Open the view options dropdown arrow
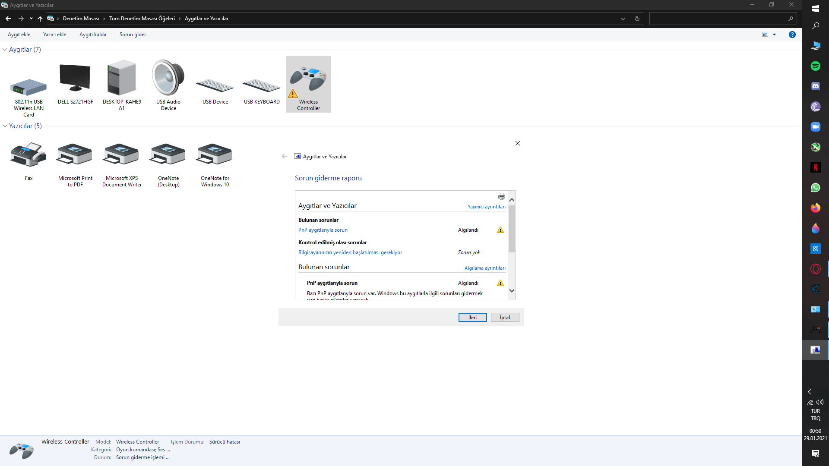This screenshot has width=829, height=466. coord(774,35)
